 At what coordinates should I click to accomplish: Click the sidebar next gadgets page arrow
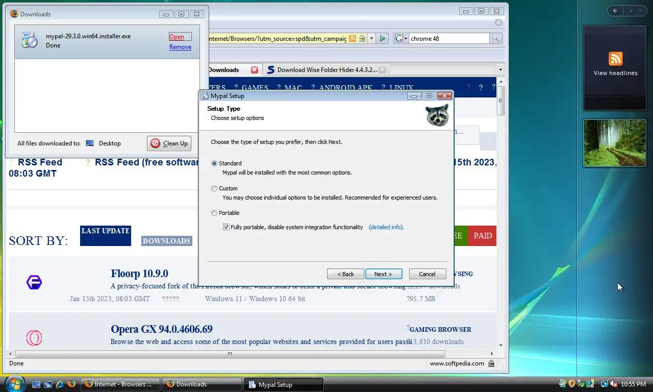[x=640, y=11]
